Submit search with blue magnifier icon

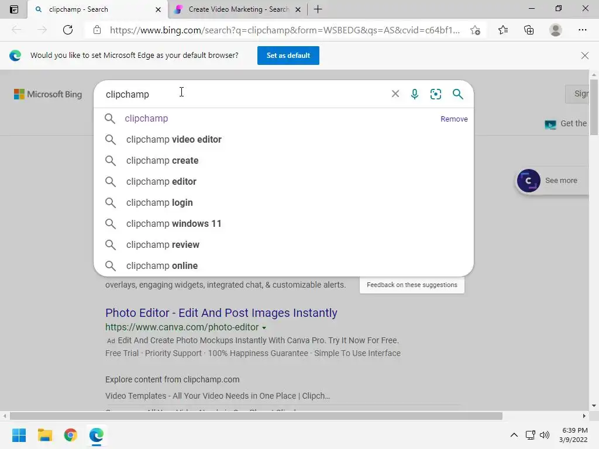point(457,94)
